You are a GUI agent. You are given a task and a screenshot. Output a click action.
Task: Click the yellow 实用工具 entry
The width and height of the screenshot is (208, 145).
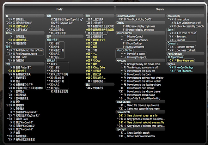(94, 74)
